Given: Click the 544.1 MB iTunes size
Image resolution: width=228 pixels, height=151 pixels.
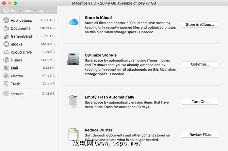Looking at the screenshot, I should click(48, 60).
